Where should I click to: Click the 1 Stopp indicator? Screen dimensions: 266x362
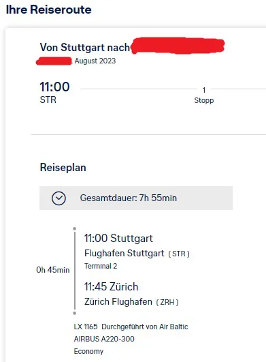coord(204,95)
